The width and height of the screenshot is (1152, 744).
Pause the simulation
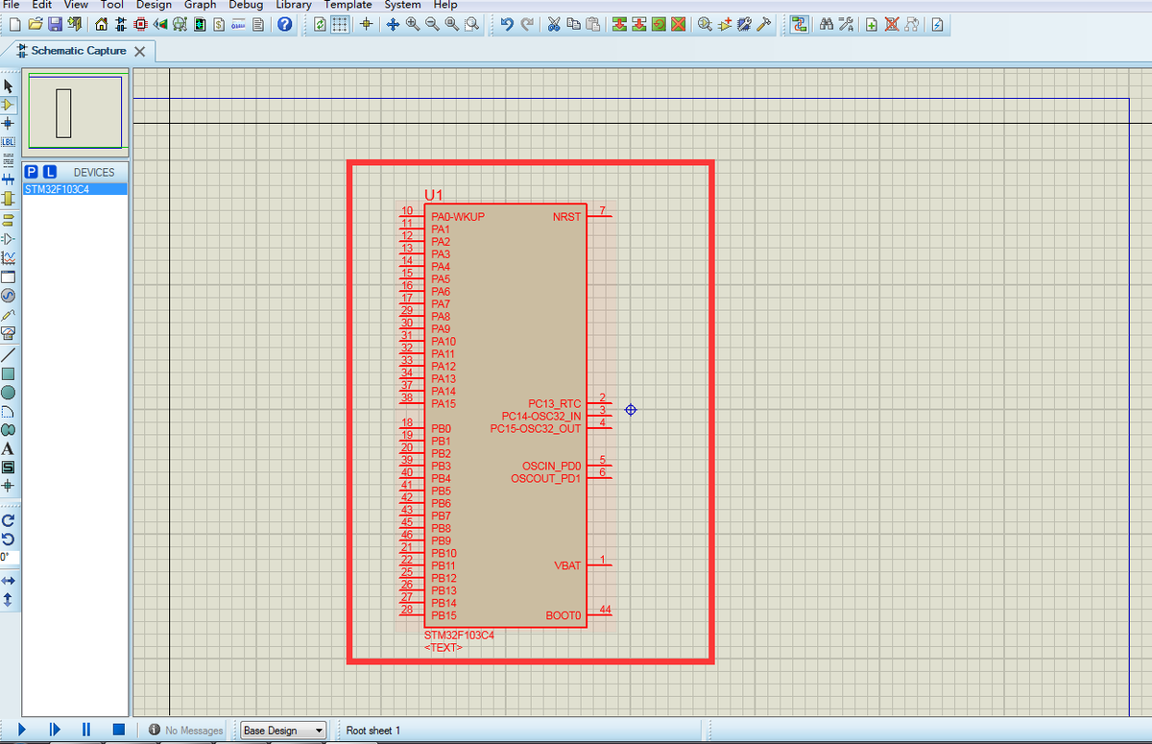point(86,730)
